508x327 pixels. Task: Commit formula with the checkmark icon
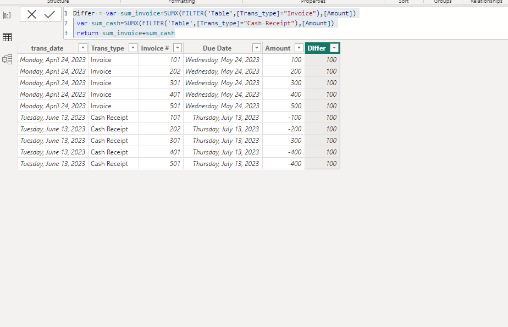point(49,14)
